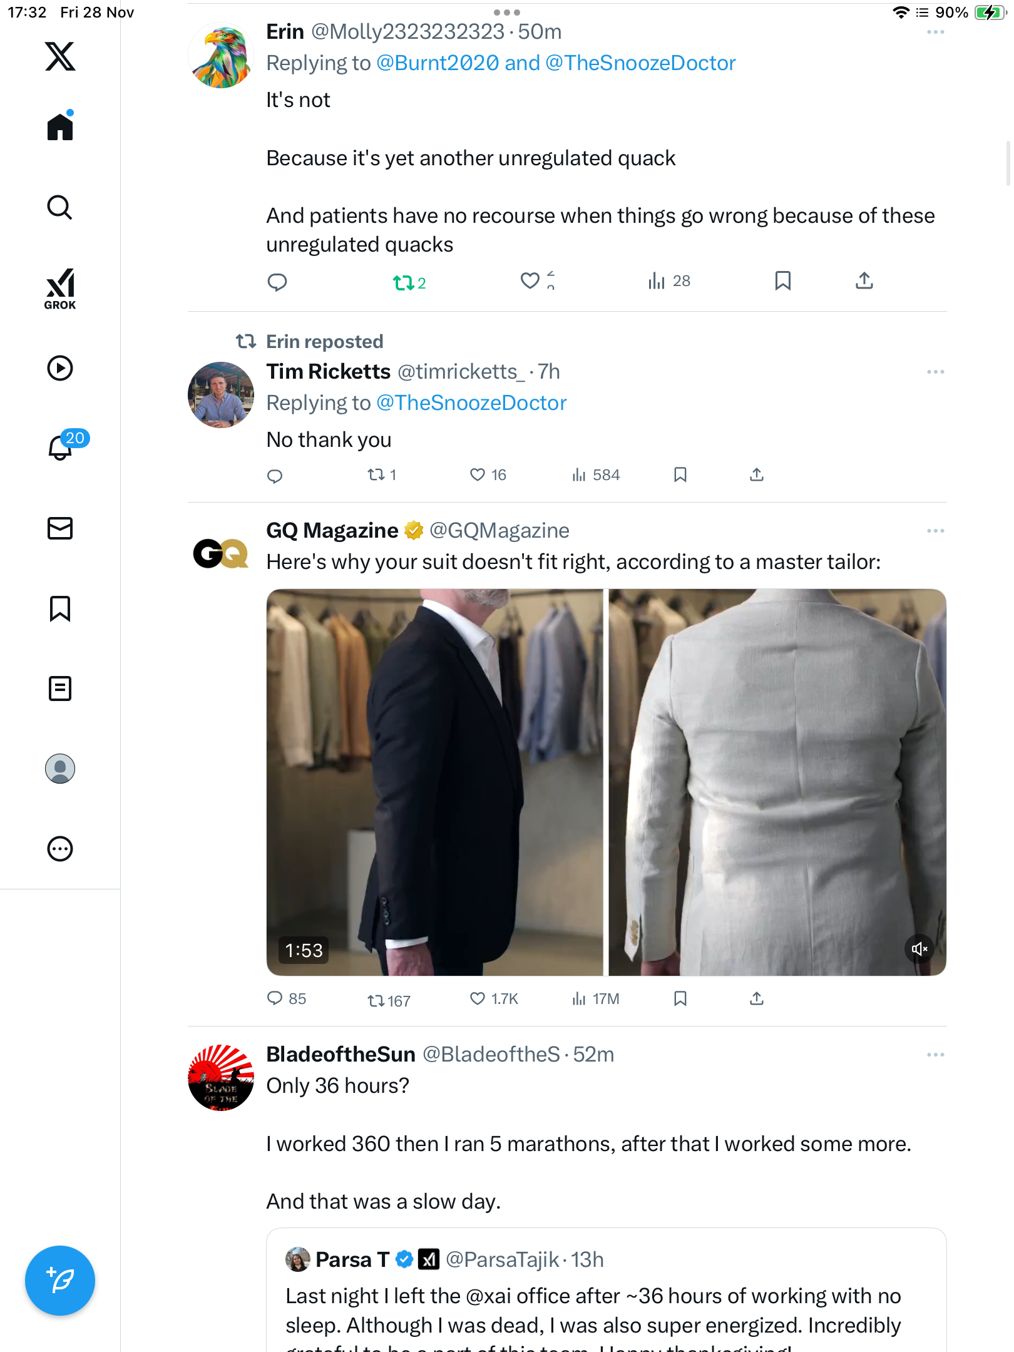Open Notifications bell with 20 badge
The height and width of the screenshot is (1352, 1014).
61,447
